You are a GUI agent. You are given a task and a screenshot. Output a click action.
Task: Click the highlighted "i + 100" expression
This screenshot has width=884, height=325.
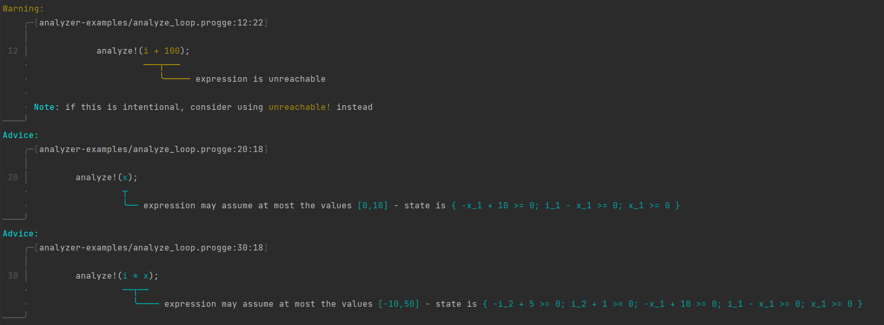pos(162,51)
